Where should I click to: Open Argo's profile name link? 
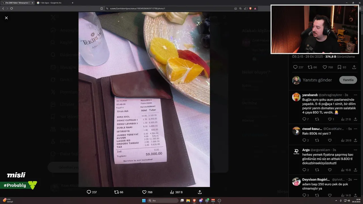(306, 150)
